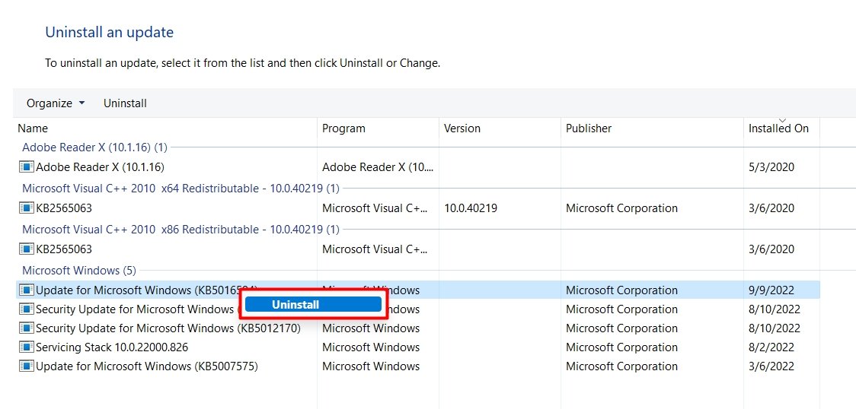Click Microsoft Corporation in the KB5007575 row
The height and width of the screenshot is (409, 856).
[621, 366]
